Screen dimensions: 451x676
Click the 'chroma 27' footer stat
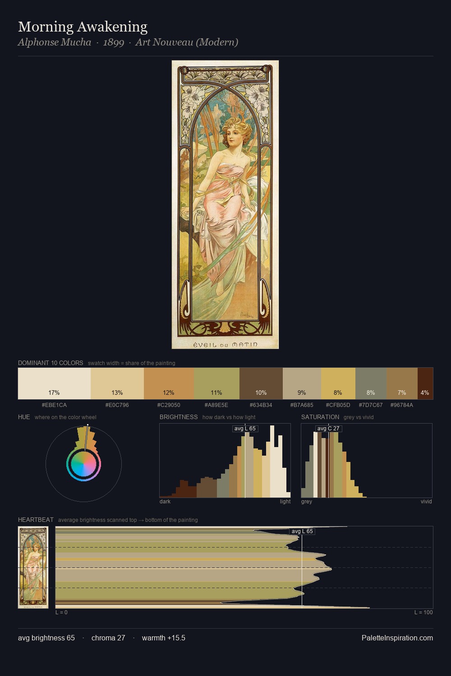[x=108, y=638]
